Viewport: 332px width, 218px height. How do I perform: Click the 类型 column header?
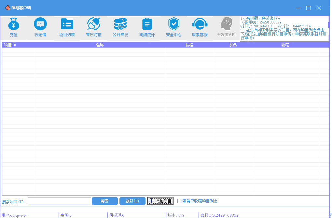click(233, 45)
